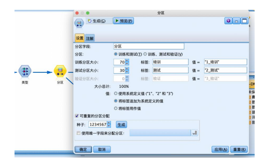The image size is (264, 168).
Task: Click the dialog minimize icon at top right
Action: [x=236, y=21]
